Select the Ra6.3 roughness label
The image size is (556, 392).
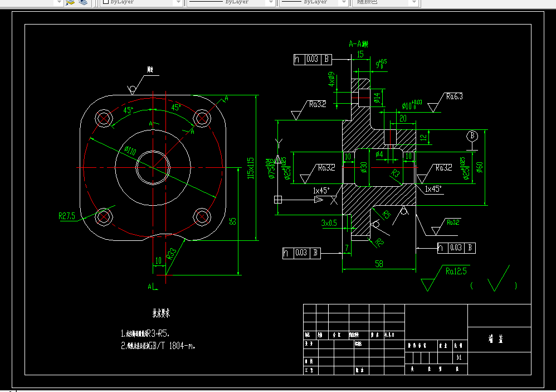(x=454, y=96)
